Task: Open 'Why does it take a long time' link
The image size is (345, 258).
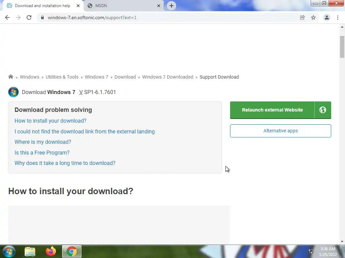Action: 65,163
